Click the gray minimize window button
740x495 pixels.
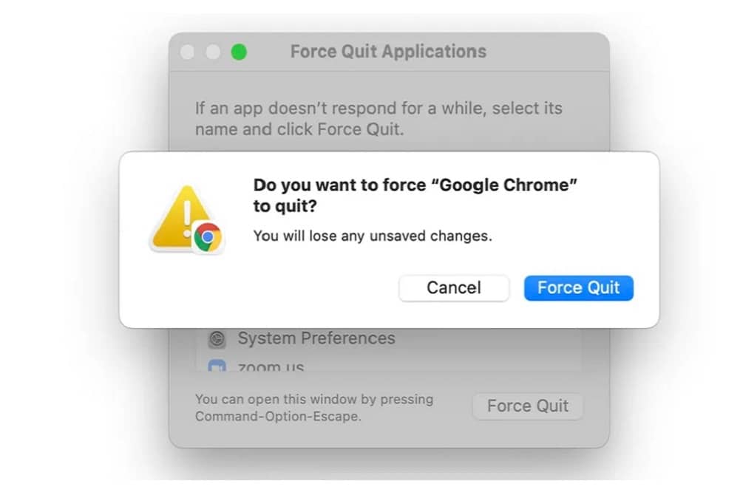(x=213, y=52)
